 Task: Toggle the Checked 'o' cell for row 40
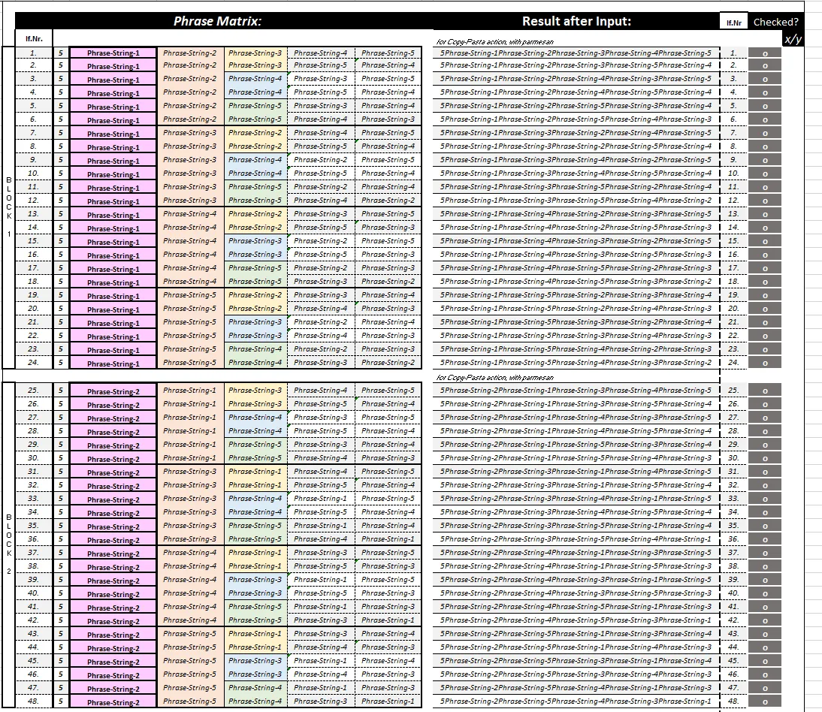click(765, 593)
